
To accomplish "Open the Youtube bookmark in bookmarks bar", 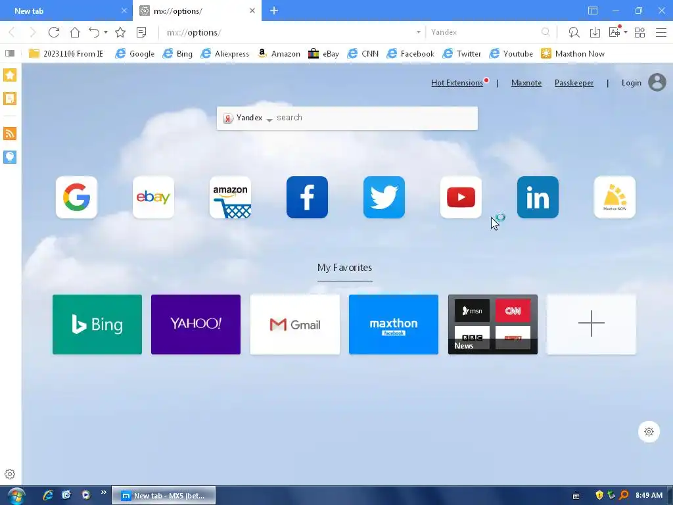I will pos(511,54).
